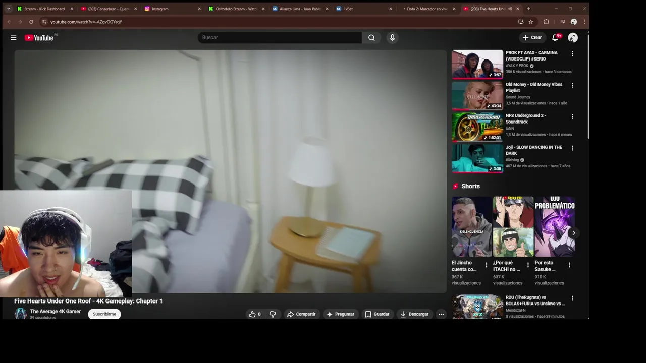646x363 pixels.
Task: Open the notifications bell
Action: (555, 38)
